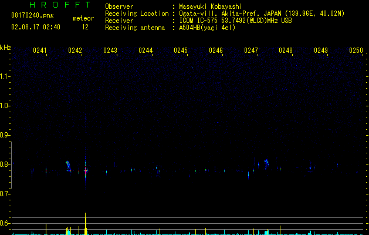
Task: Click the 0.7 kHz axis label
Action: [5, 194]
